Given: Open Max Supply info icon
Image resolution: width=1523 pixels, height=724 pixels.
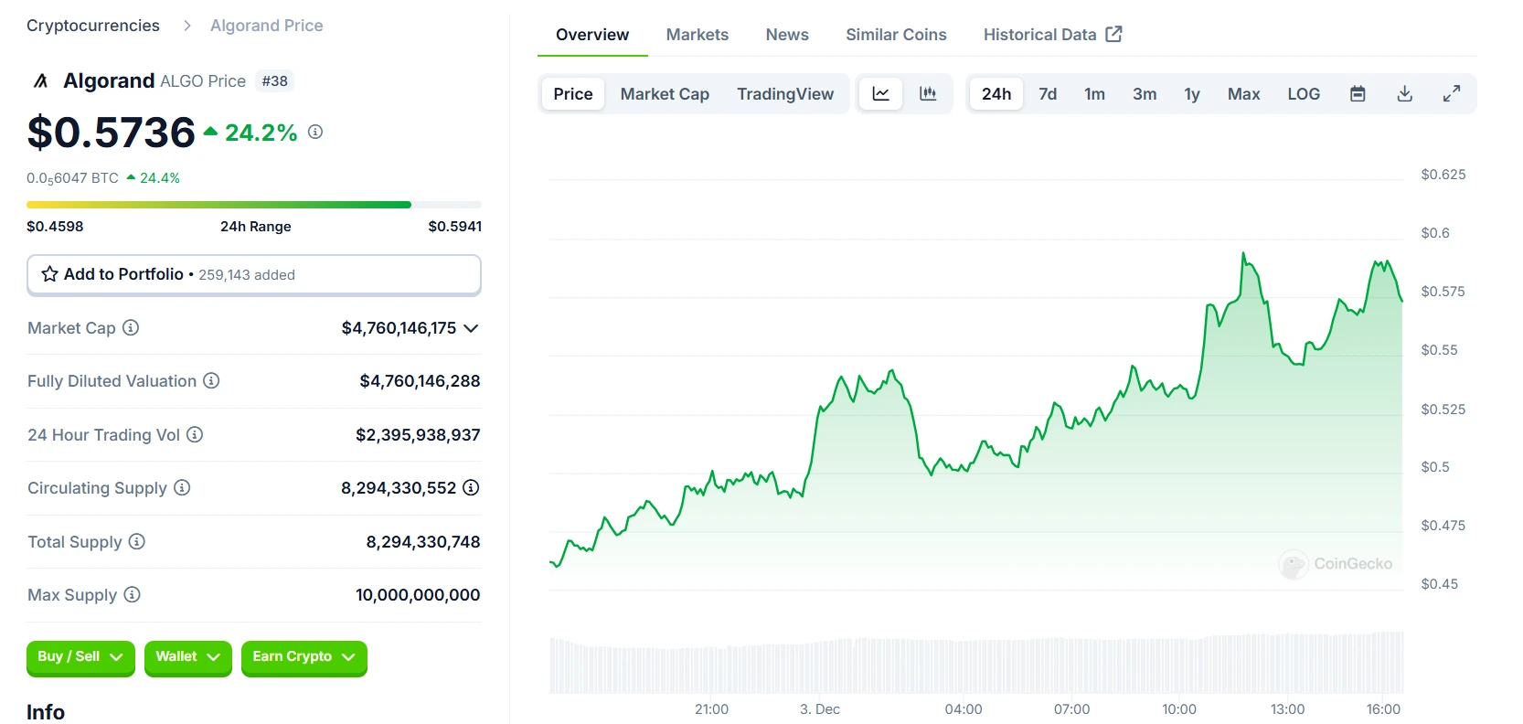Looking at the screenshot, I should click(132, 594).
